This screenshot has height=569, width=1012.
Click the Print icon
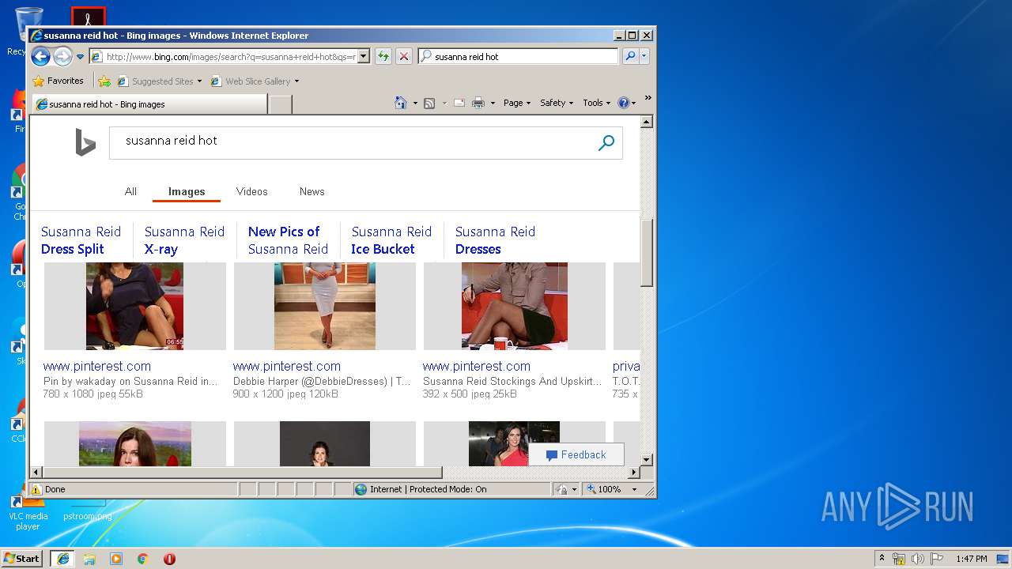478,103
